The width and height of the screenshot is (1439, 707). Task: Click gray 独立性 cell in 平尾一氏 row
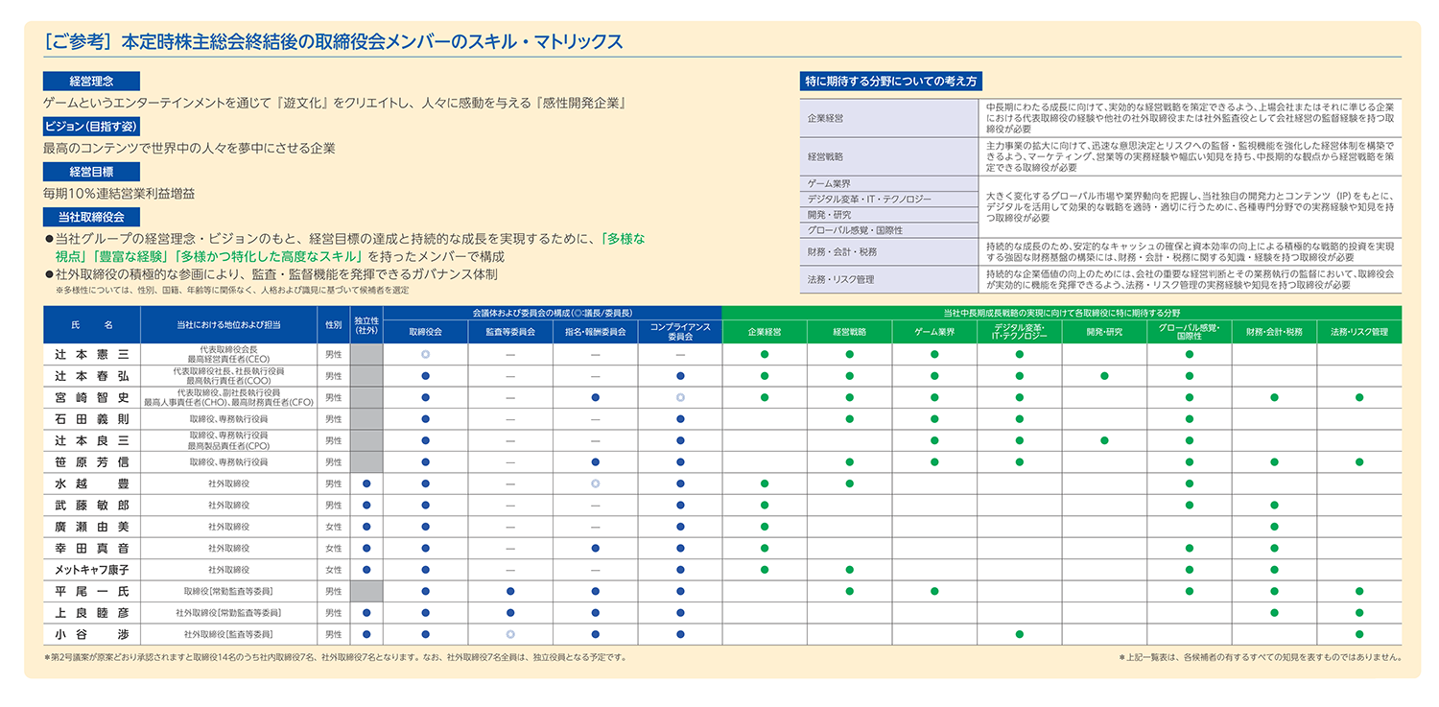(x=366, y=591)
